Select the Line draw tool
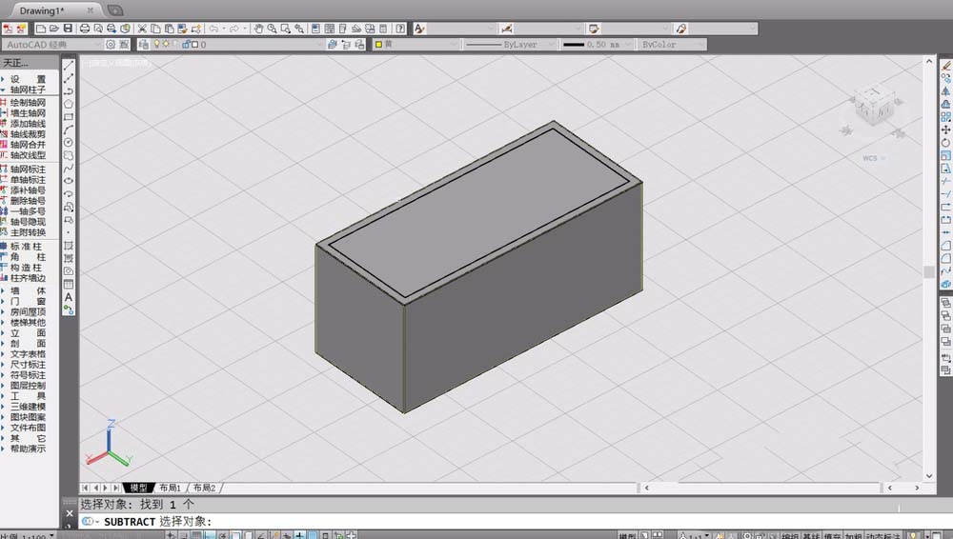Viewport: 953px width, 539px height. click(69, 65)
